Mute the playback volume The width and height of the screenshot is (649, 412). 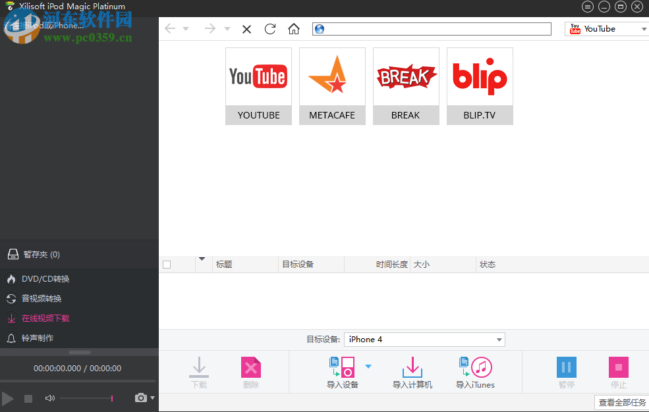click(x=49, y=398)
